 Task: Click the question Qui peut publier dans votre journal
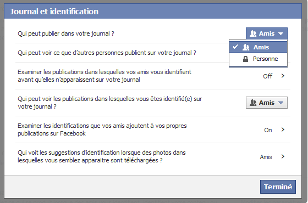[x=66, y=33]
